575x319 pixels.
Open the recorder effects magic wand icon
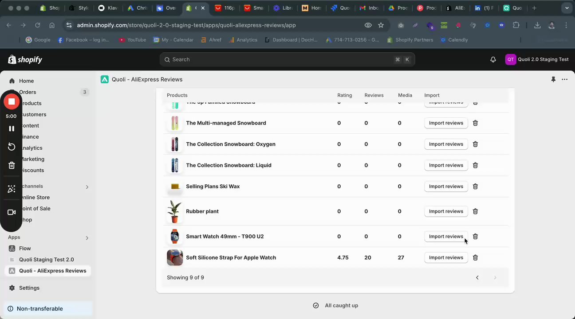(12, 189)
